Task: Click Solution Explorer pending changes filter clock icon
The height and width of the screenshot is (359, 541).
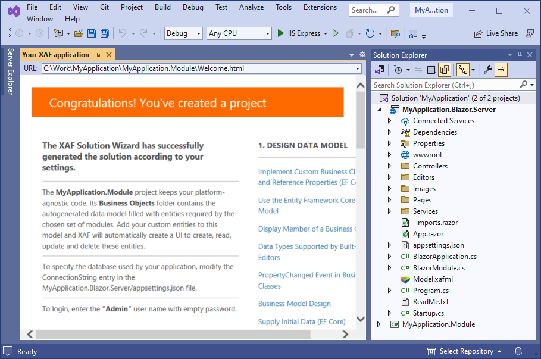Action: pyautogui.click(x=398, y=70)
